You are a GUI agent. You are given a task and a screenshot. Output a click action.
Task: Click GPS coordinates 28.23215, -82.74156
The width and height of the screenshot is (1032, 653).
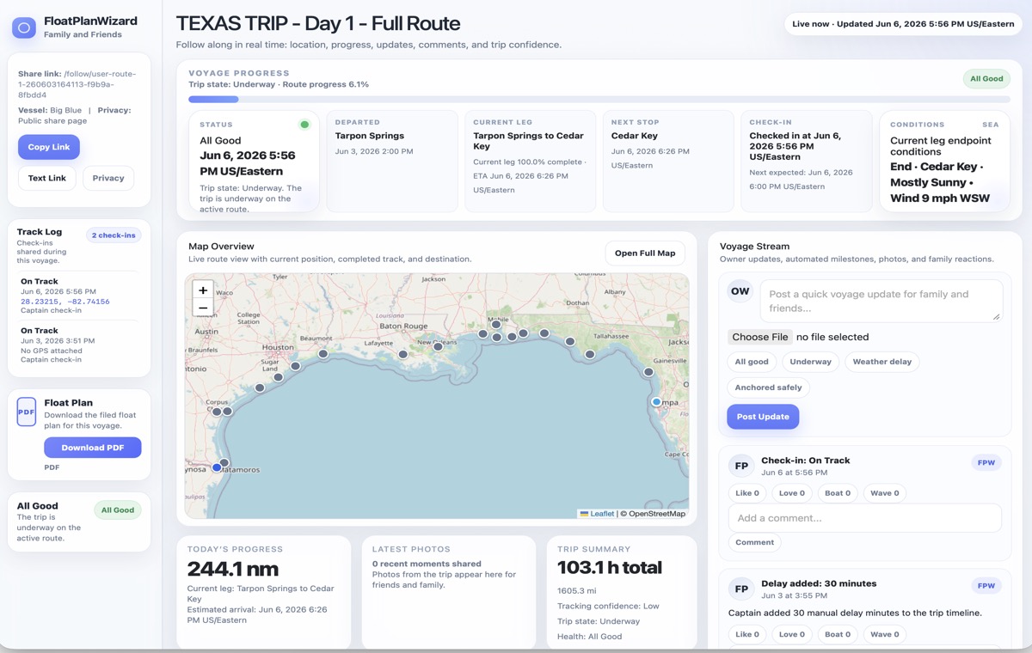click(x=65, y=302)
